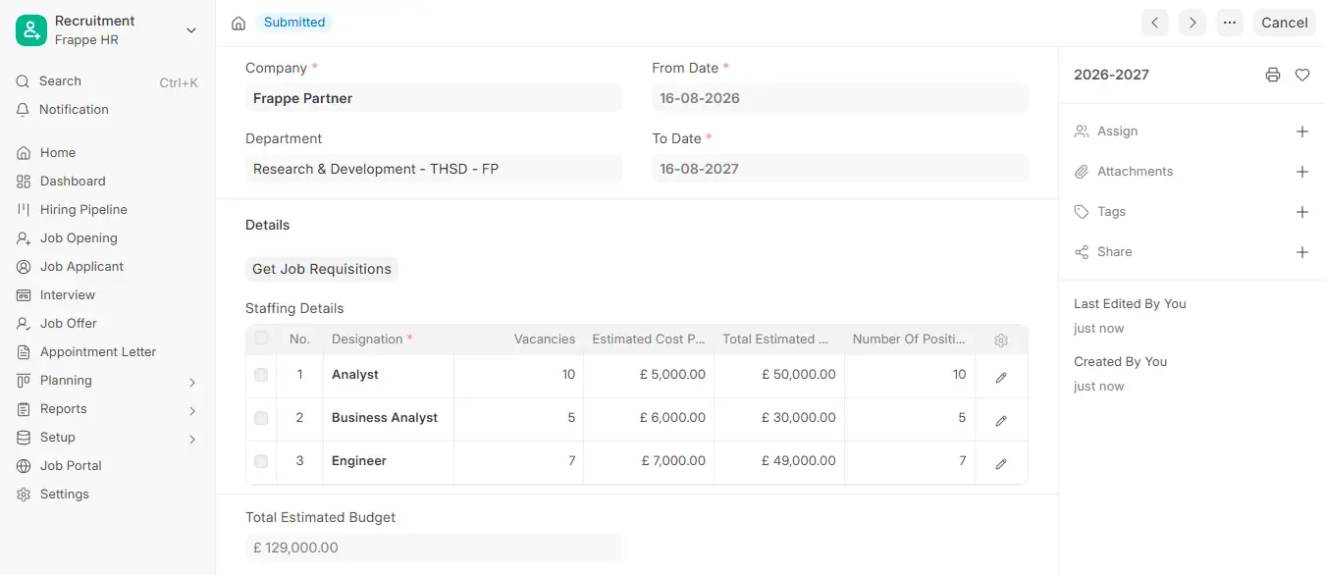Screen dimensions: 1325x575
Task: Click the home breadcrumb icon
Action: (238, 23)
